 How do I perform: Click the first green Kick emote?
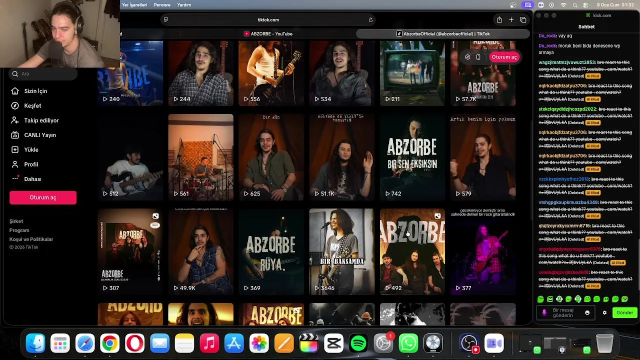tap(540, 299)
